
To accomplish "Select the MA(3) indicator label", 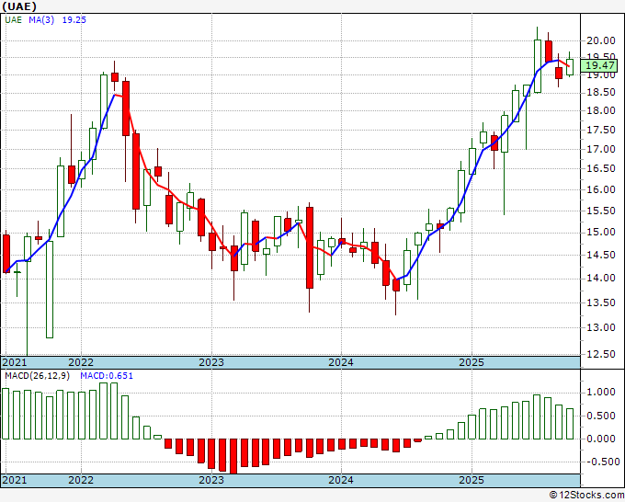I will click(x=41, y=20).
